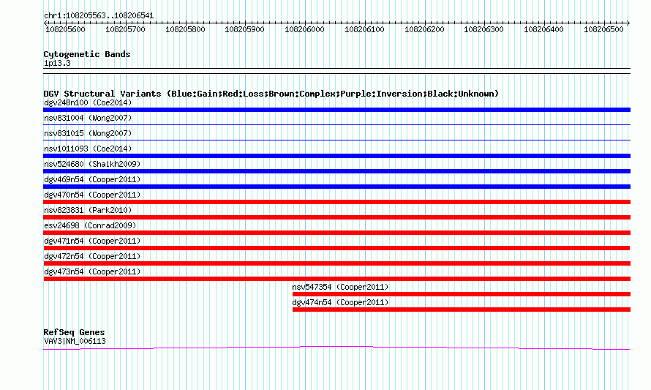Select the red loss bar for dgv473n54
Image resolution: width=651 pixels, height=390 pixels.
(x=336, y=279)
